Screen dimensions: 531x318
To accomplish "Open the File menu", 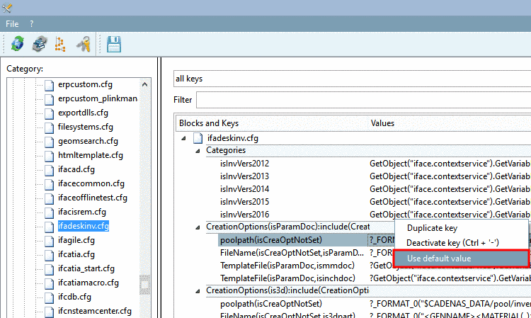I will tap(12, 24).
